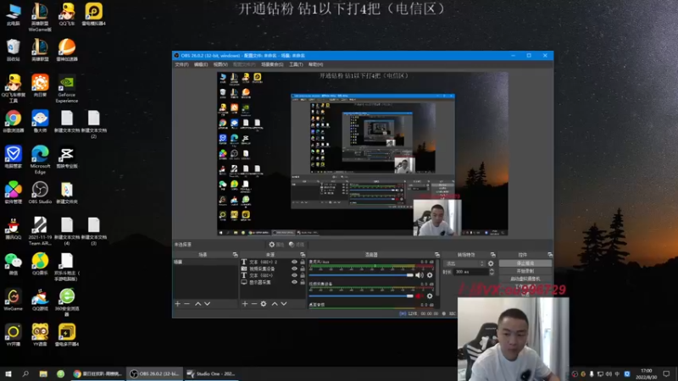This screenshot has width=678, height=381.
Task: Mute the microphone/Aux speaker icon
Action: [x=419, y=275]
